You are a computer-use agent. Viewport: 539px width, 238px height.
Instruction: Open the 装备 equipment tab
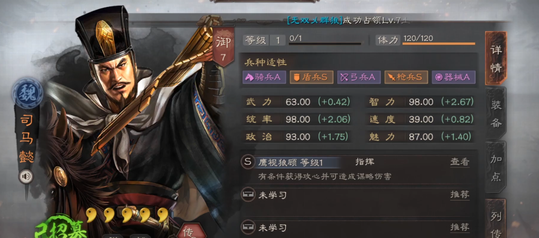pos(496,113)
